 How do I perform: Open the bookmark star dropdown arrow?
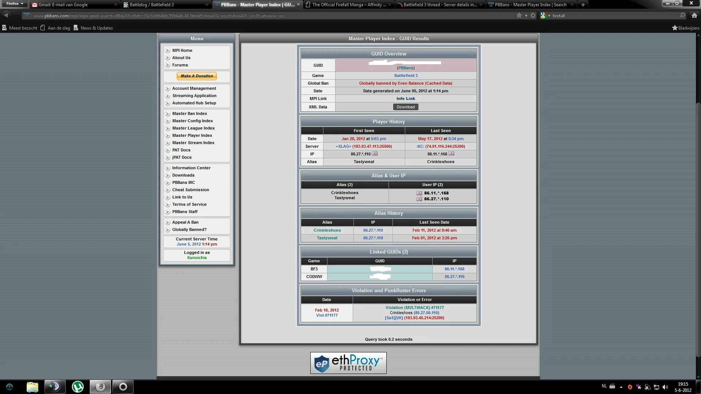coord(526,16)
